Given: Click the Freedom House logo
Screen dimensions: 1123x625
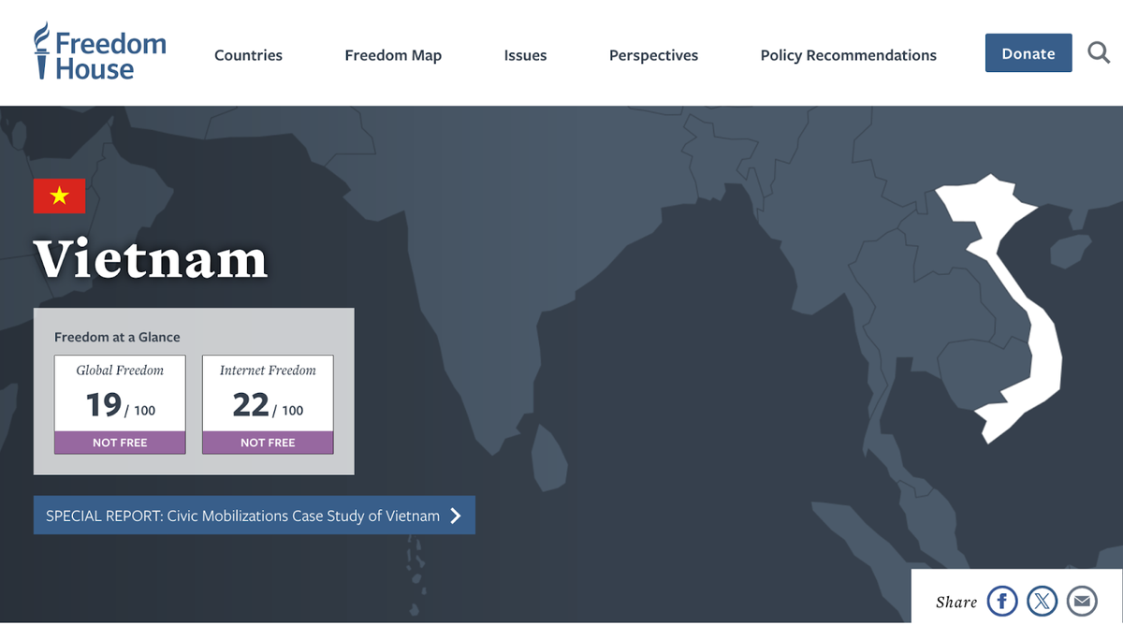Looking at the screenshot, I should coord(99,52).
